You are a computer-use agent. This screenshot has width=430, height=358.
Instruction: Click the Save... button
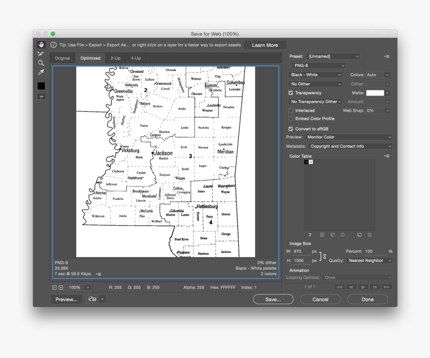(x=273, y=299)
